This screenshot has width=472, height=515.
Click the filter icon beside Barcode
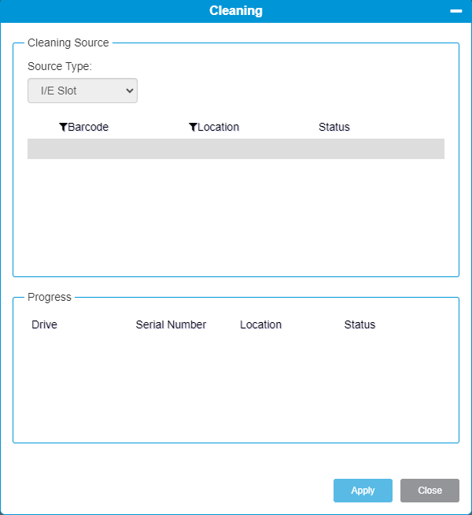tap(63, 128)
